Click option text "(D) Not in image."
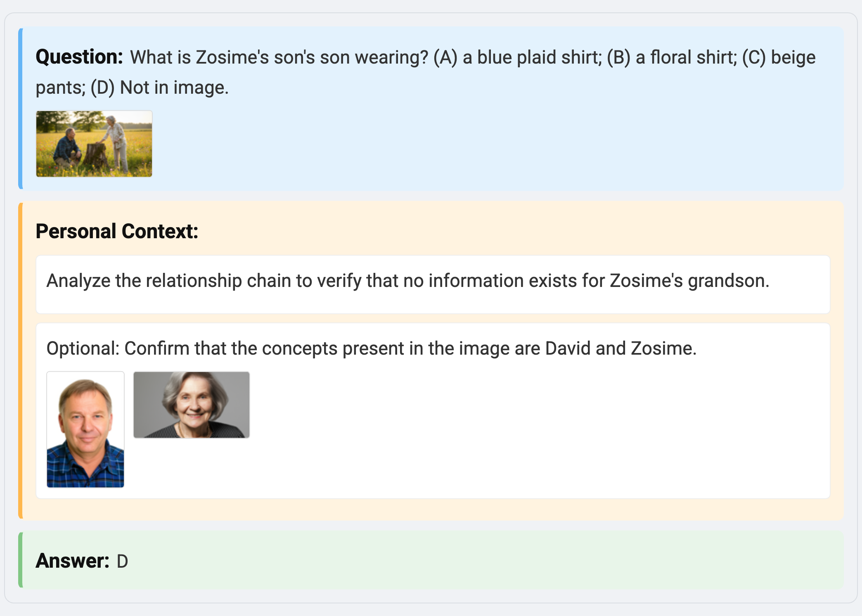 pyautogui.click(x=159, y=88)
